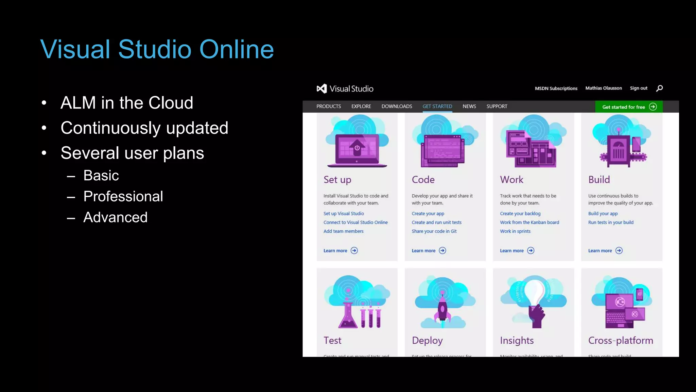Open the Create your app link
696x392 pixels.
(428, 214)
